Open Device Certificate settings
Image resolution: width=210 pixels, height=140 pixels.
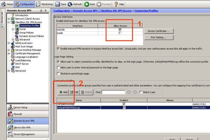[x=159, y=31]
